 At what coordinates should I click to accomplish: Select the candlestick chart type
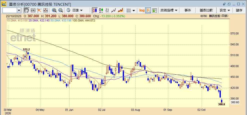[x=95, y=10]
